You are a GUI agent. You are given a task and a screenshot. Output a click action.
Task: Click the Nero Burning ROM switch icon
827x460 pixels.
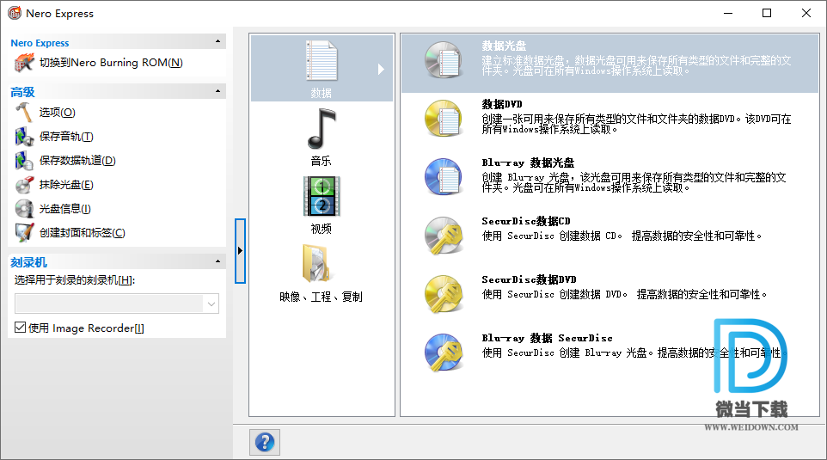click(x=24, y=63)
